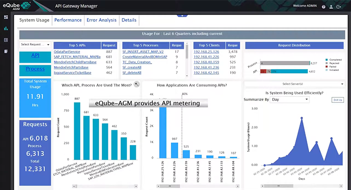Click the 681 request count bar

pos(86,138)
